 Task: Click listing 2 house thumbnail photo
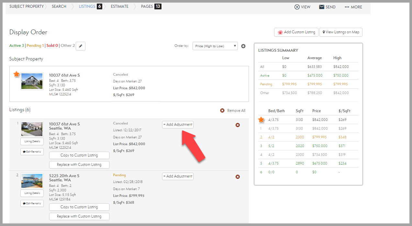point(32,181)
